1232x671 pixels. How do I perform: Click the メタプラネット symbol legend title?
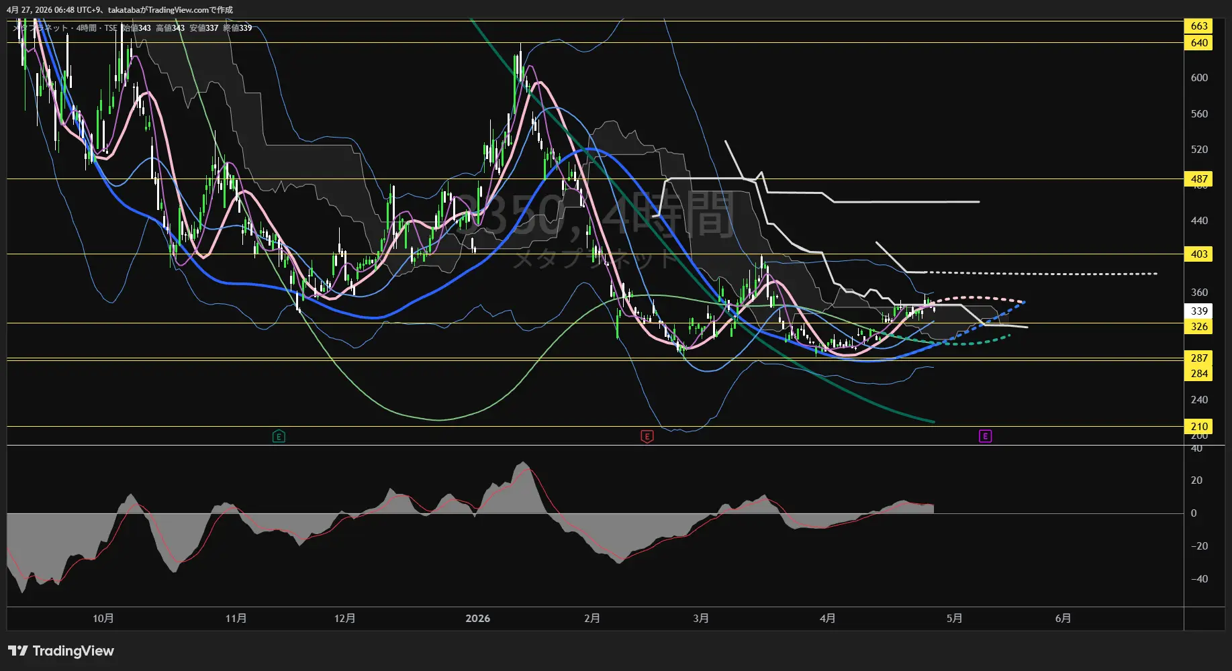[42, 28]
